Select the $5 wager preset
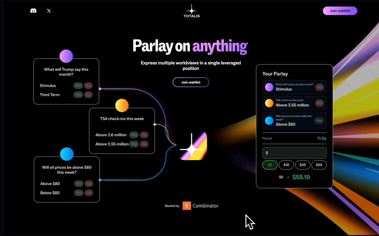 pyautogui.click(x=270, y=165)
